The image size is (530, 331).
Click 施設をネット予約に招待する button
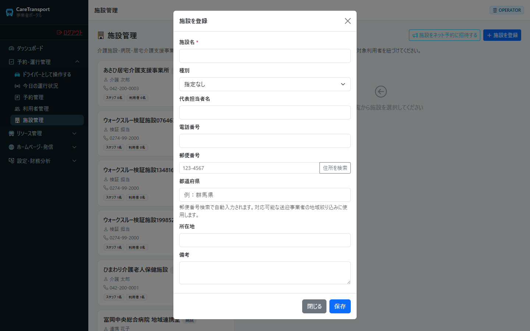pos(445,35)
